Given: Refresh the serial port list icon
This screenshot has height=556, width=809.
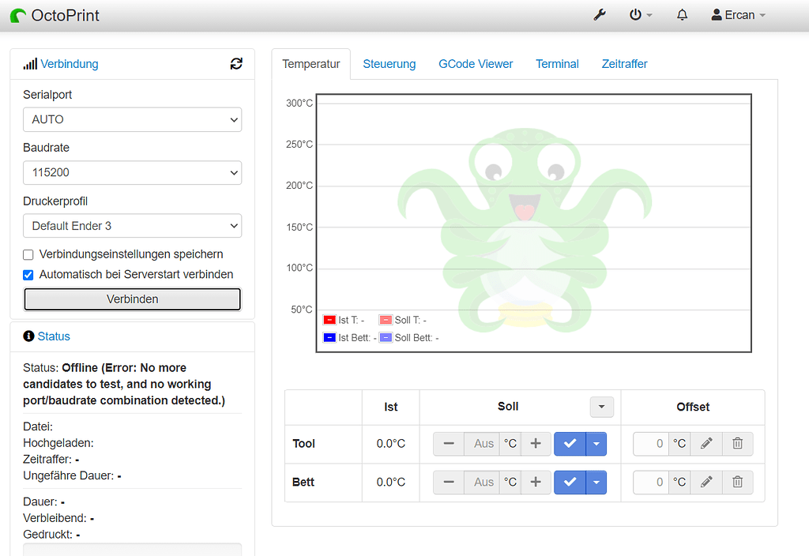Looking at the screenshot, I should tap(236, 64).
